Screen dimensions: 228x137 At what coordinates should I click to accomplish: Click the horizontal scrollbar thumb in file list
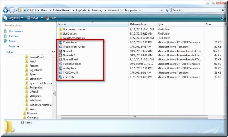[135, 117]
